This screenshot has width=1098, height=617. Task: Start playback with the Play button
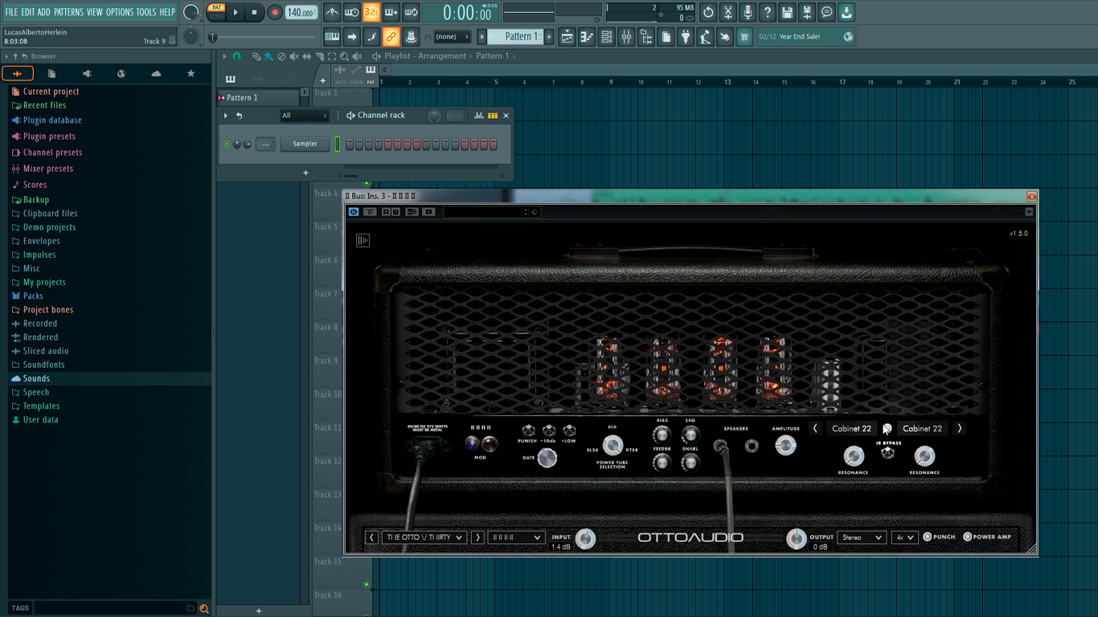point(236,12)
